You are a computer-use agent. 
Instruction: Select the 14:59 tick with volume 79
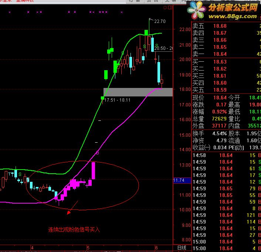[227, 188]
